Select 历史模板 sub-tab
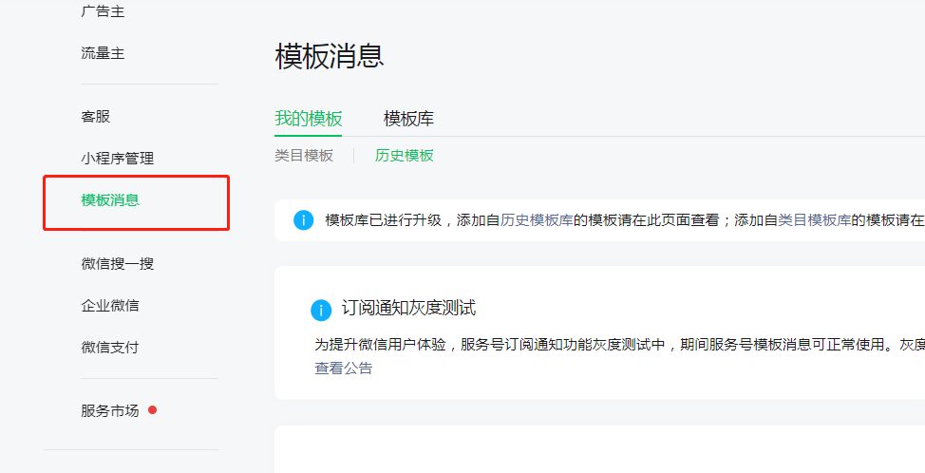 (x=405, y=156)
